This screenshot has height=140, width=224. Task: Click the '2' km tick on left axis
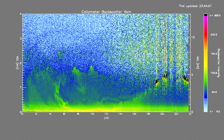tap(21, 63)
